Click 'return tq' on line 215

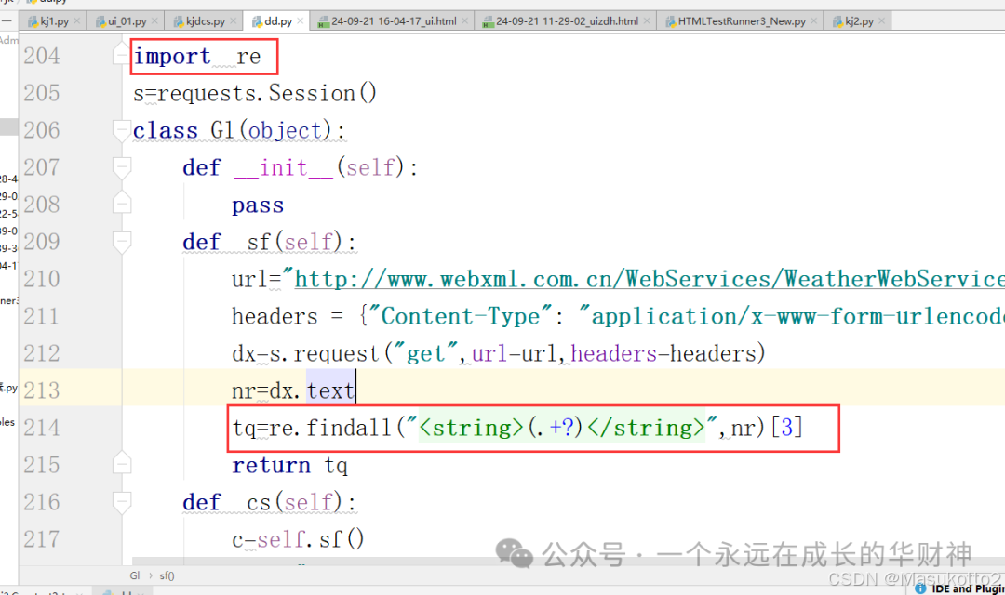pyautogui.click(x=289, y=466)
